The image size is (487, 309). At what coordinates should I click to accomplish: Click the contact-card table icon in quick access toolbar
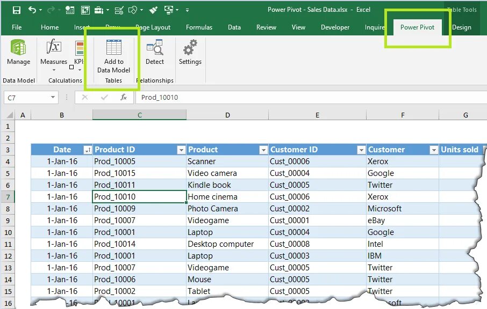pos(70,10)
